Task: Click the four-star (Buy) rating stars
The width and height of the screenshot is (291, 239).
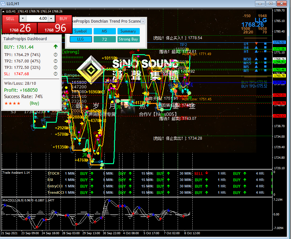Action: click(x=12, y=103)
